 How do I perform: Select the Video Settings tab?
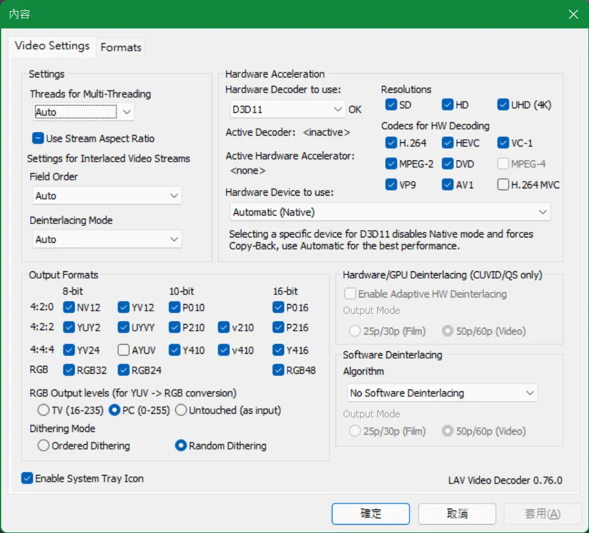(x=52, y=46)
